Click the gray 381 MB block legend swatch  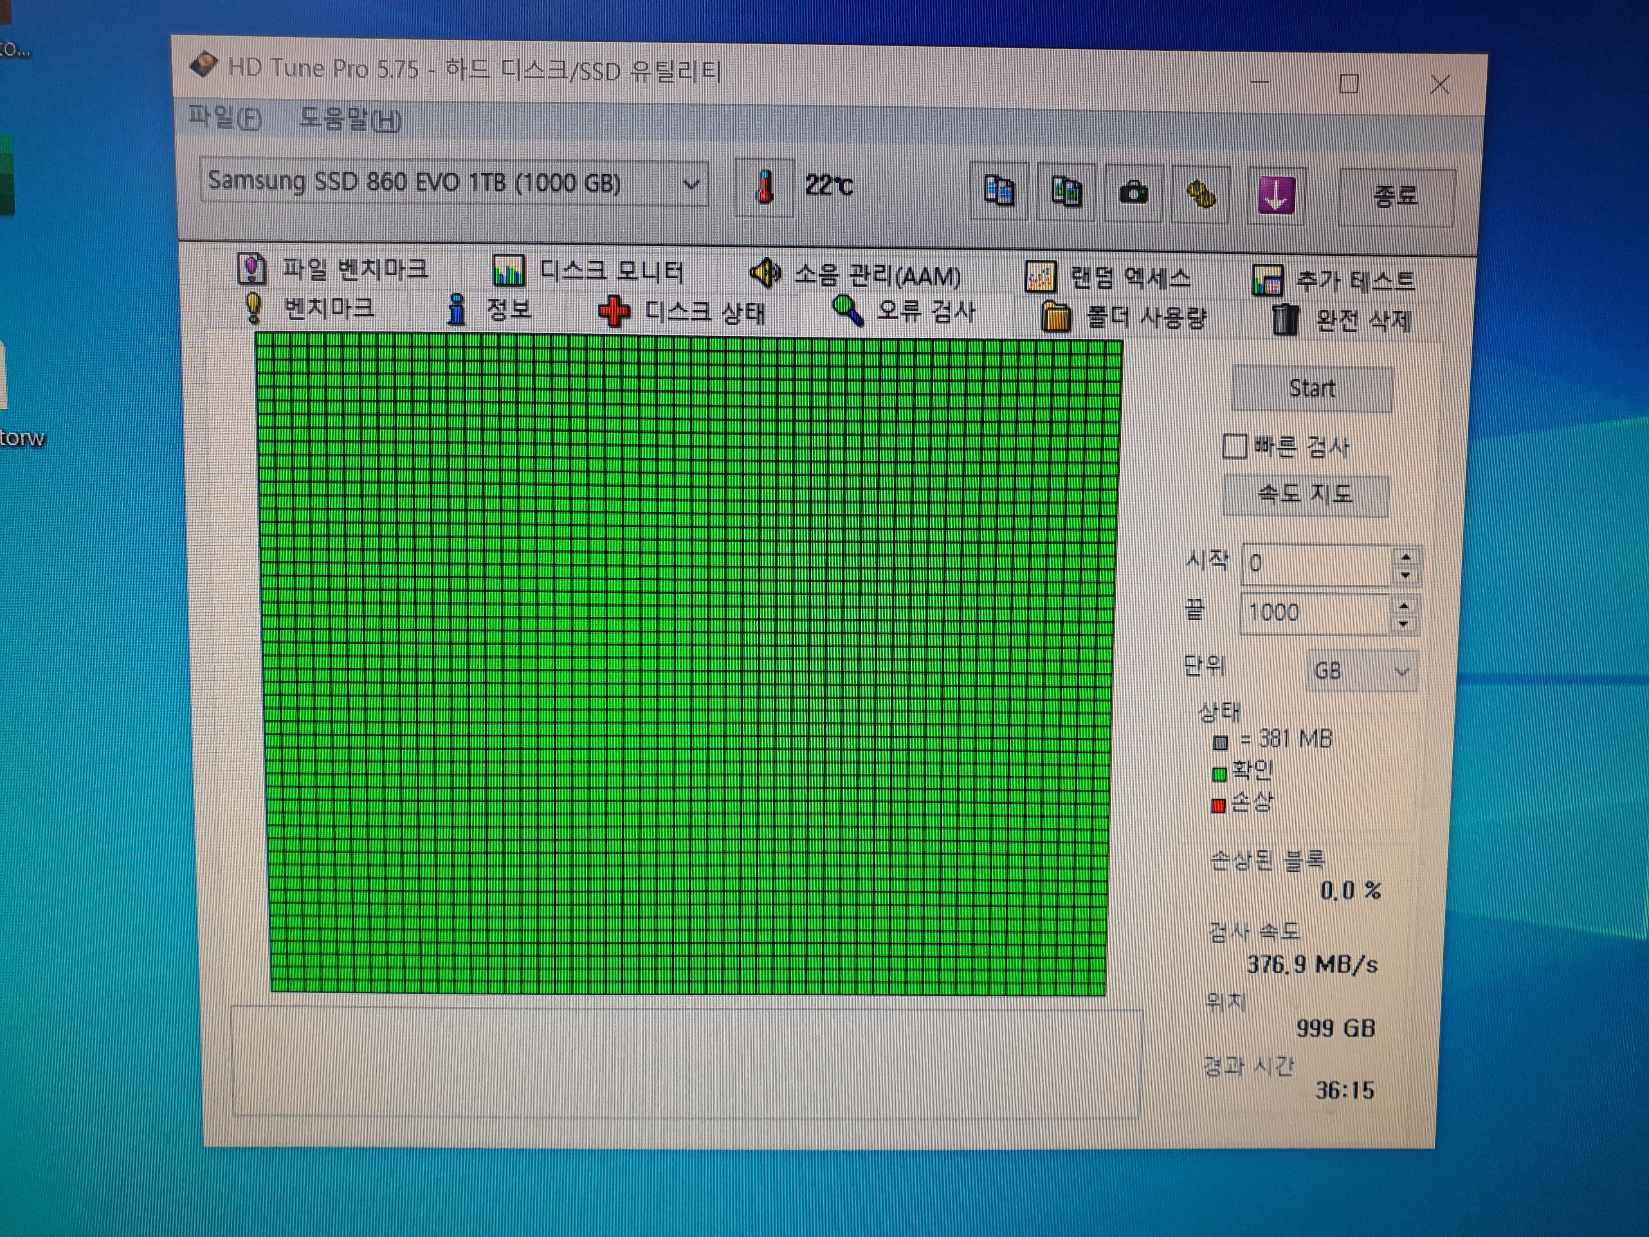[x=1220, y=742]
